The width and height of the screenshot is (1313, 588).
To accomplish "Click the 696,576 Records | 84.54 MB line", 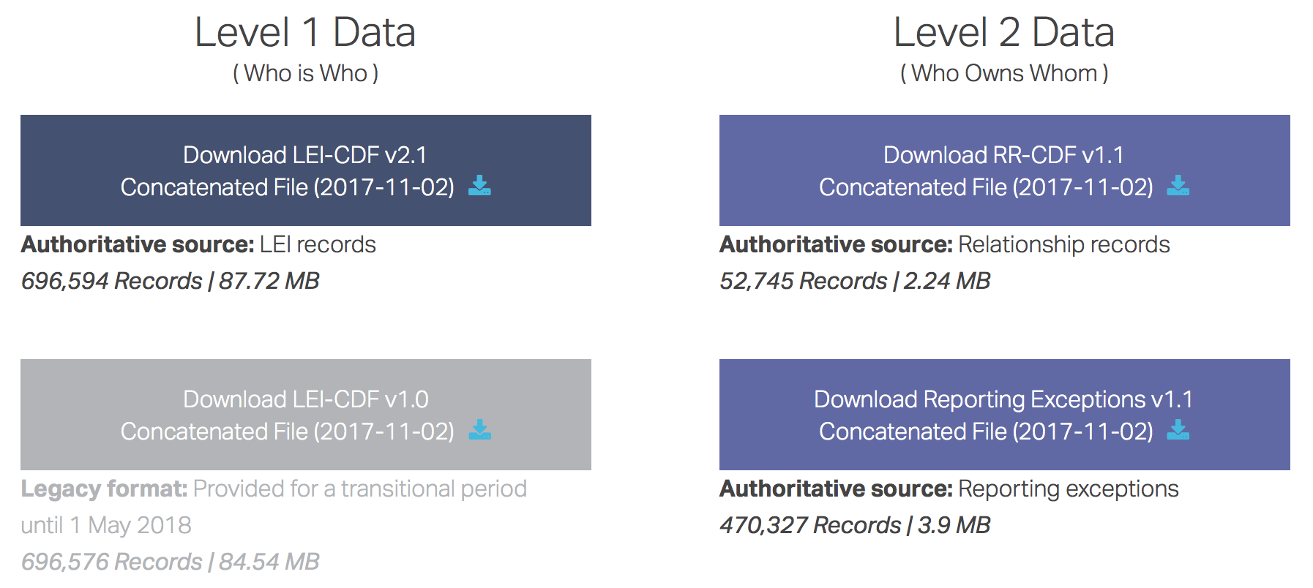I will coord(171,562).
